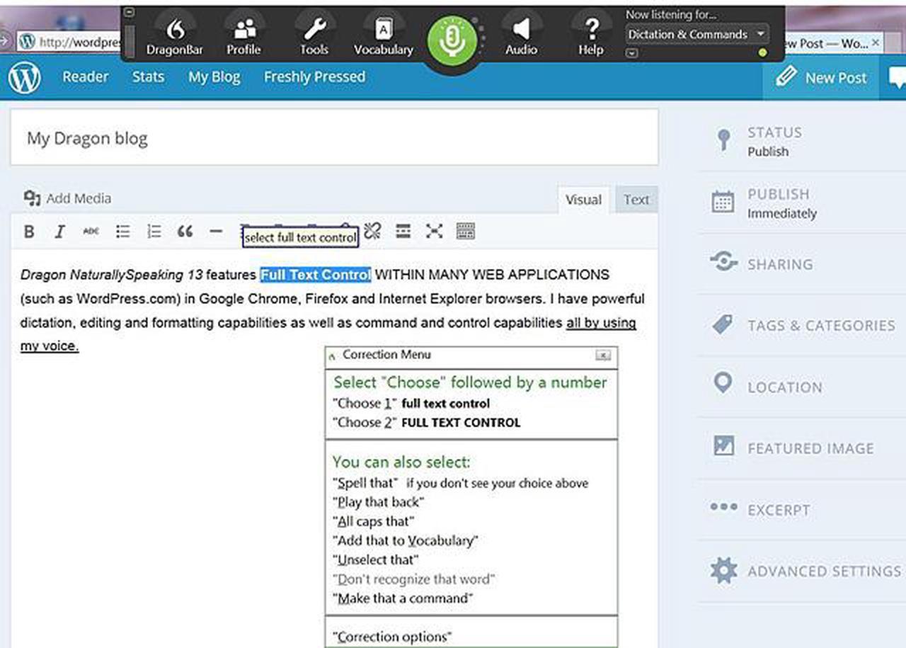
Task: Apply Blockquote formatting
Action: pyautogui.click(x=185, y=232)
